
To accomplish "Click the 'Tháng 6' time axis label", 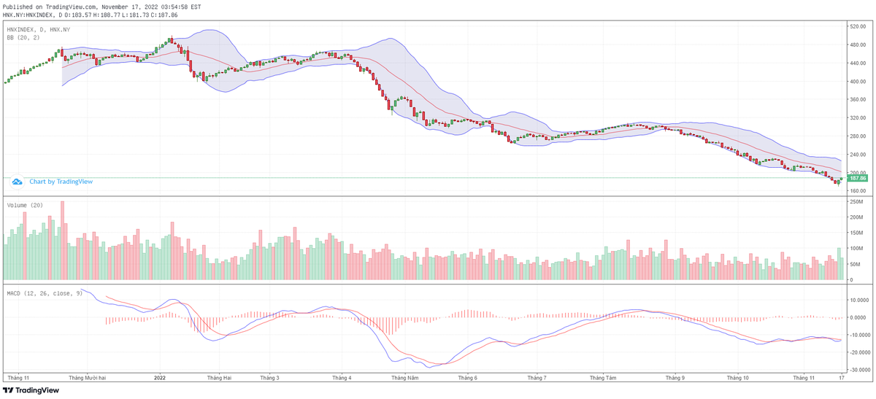I will (x=467, y=378).
